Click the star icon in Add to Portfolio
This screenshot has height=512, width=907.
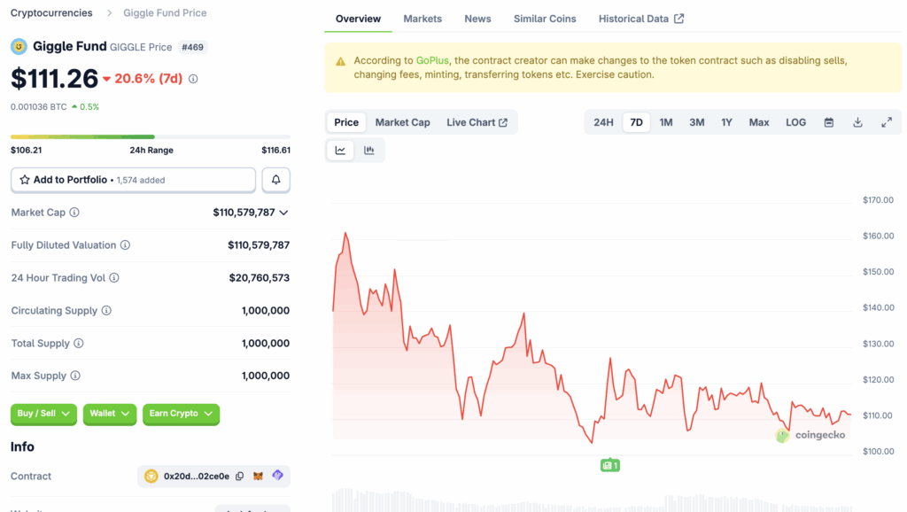click(24, 180)
